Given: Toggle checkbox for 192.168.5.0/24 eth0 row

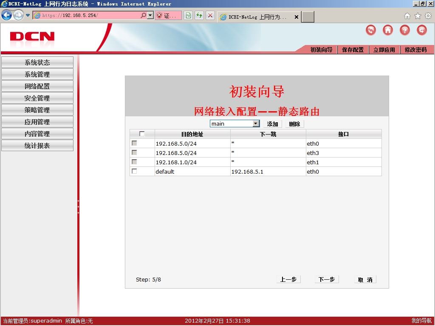Looking at the screenshot, I should [x=134, y=143].
